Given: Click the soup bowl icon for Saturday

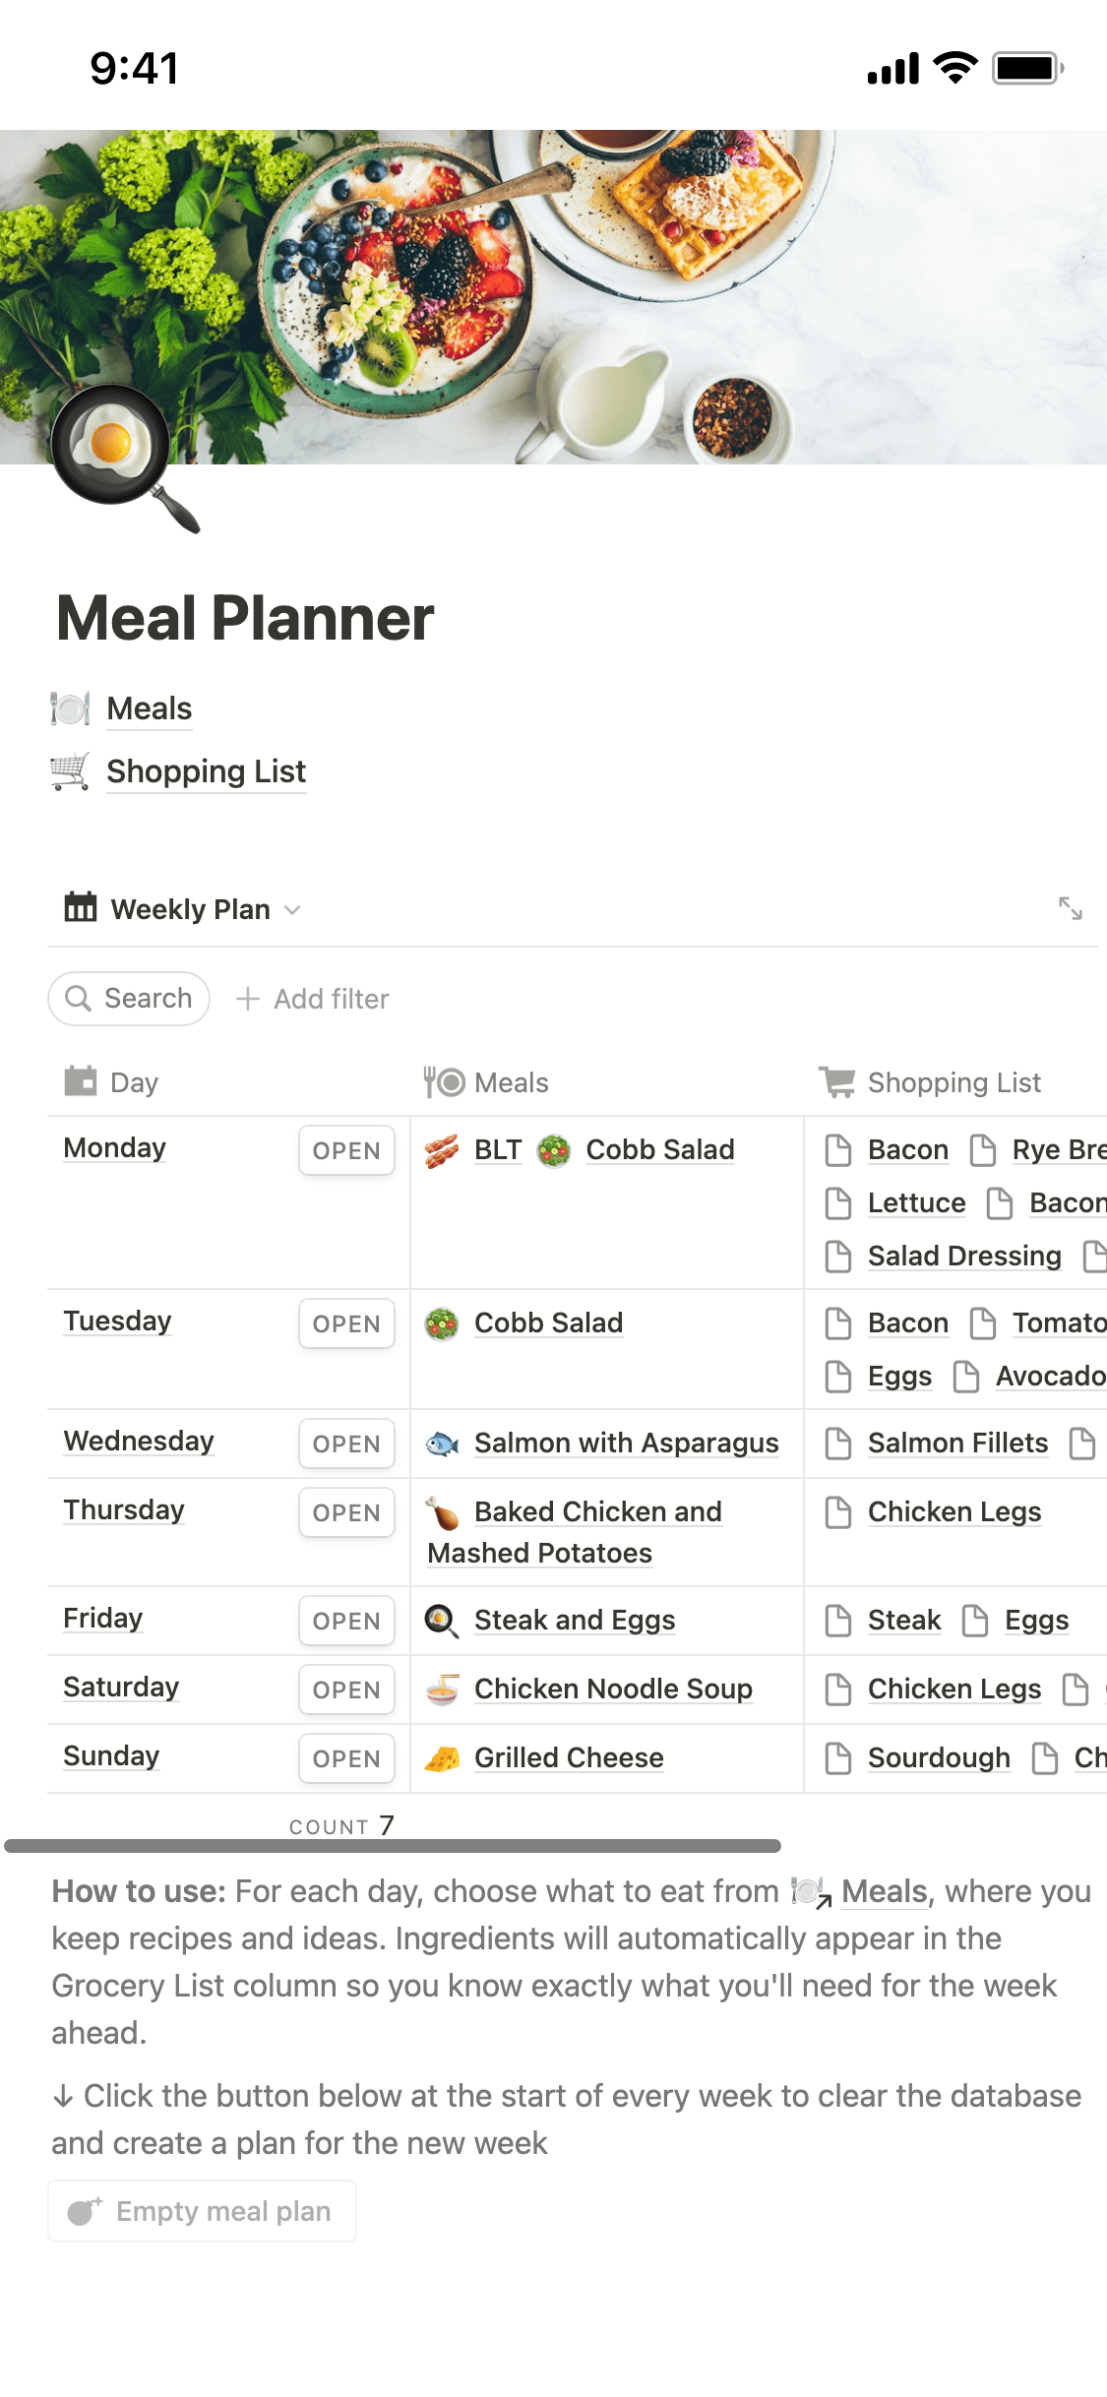Looking at the screenshot, I should point(442,1690).
